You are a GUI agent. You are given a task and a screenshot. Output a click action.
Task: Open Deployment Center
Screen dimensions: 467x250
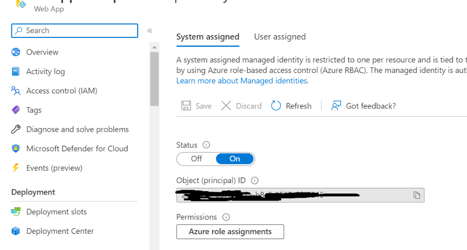point(60,231)
